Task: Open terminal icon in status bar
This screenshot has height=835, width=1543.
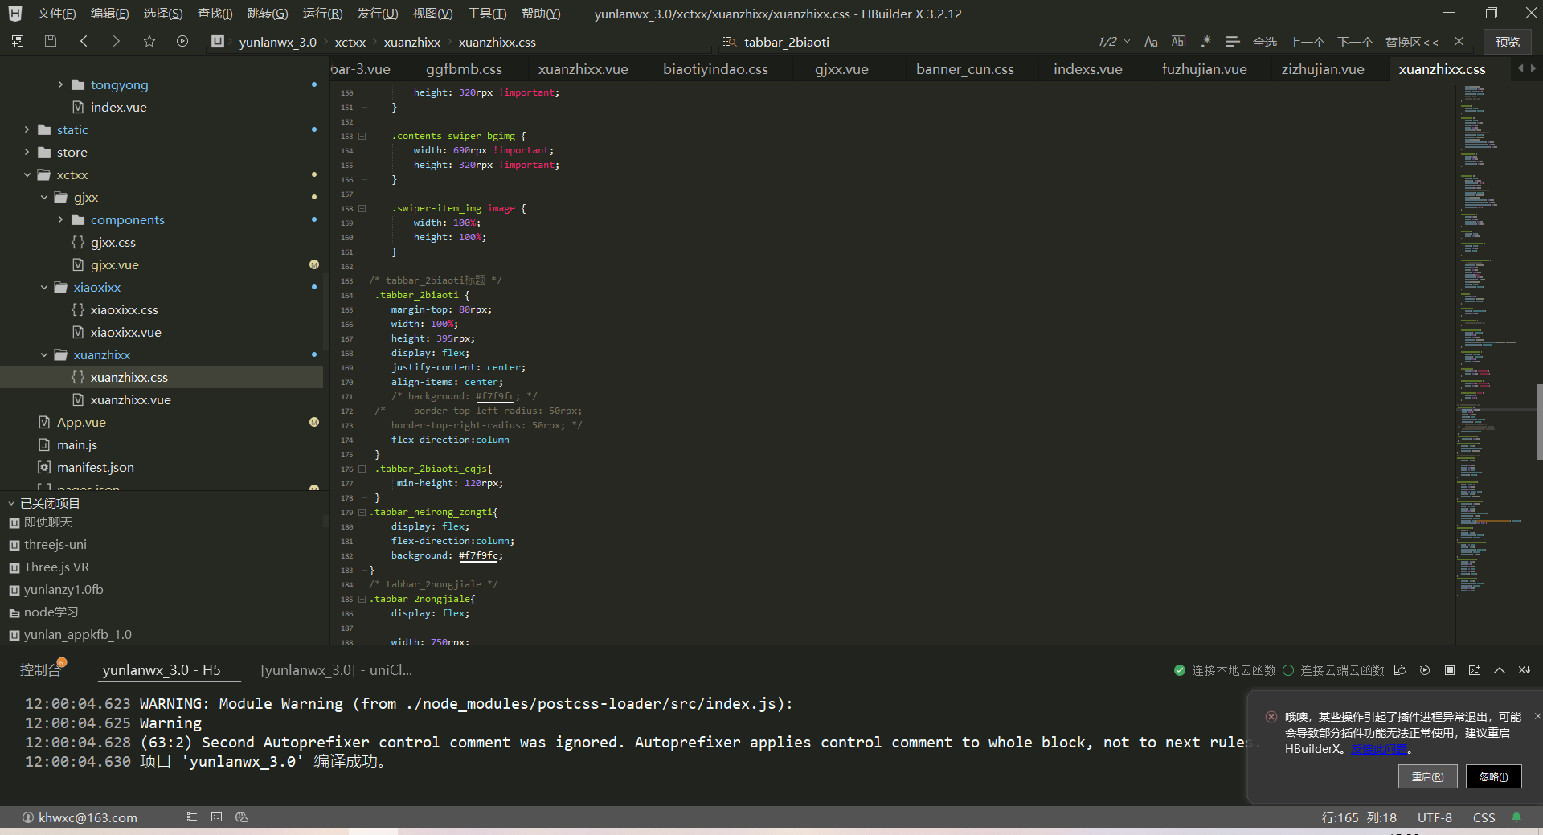Action: (x=216, y=817)
